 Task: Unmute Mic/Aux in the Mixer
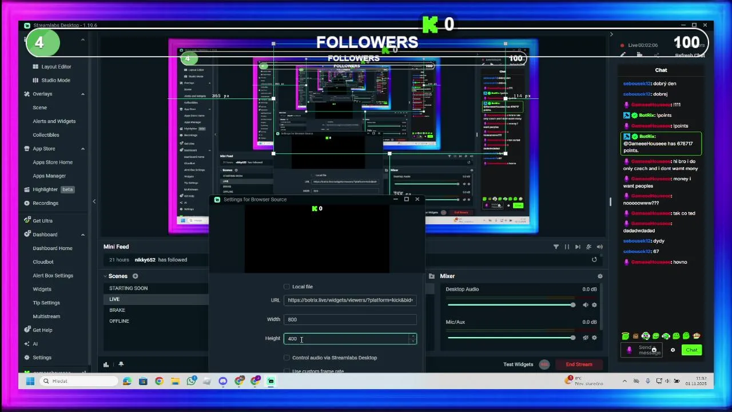585,338
